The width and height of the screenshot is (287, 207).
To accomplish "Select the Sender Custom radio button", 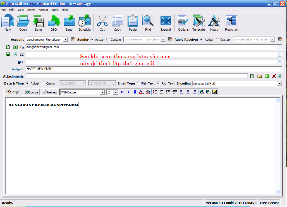I will click(x=108, y=39).
